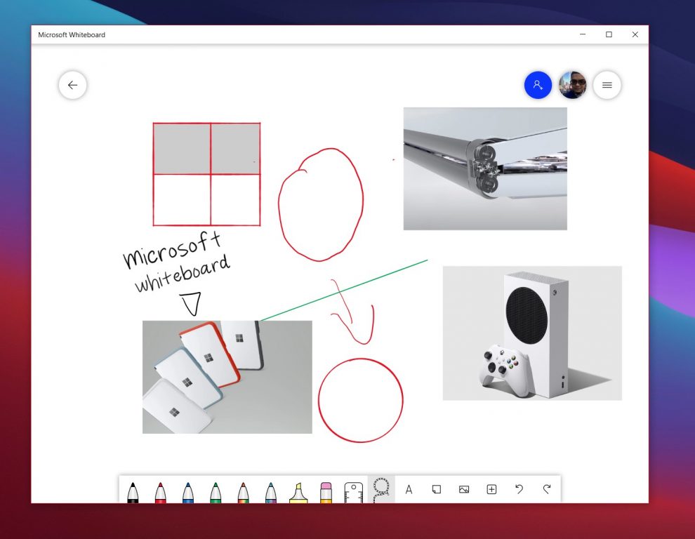Open the plus insert menu
Image resolution: width=695 pixels, height=539 pixels.
[x=491, y=489]
